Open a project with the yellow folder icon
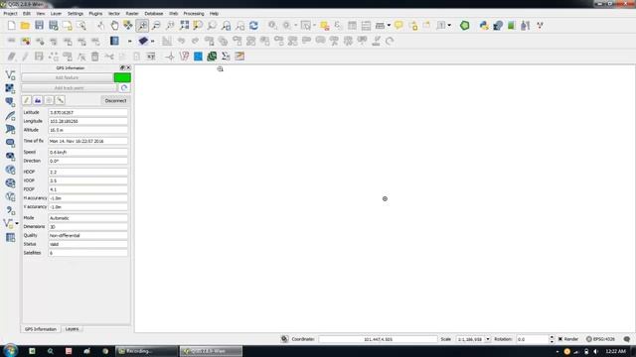 point(25,26)
